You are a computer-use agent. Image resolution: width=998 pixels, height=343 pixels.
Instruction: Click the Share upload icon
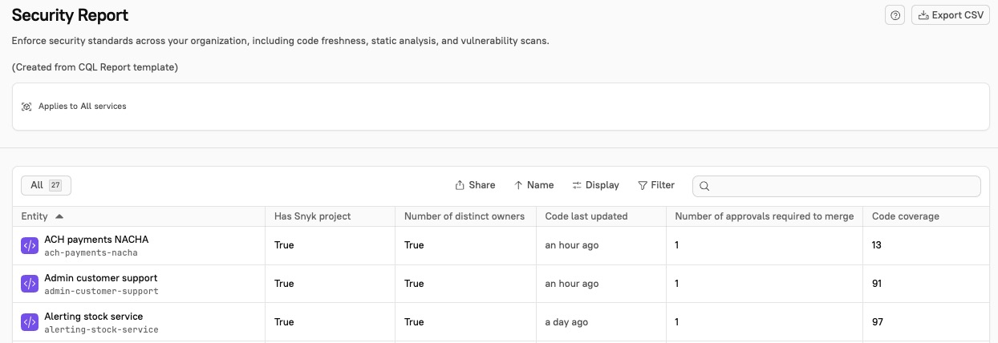click(460, 185)
